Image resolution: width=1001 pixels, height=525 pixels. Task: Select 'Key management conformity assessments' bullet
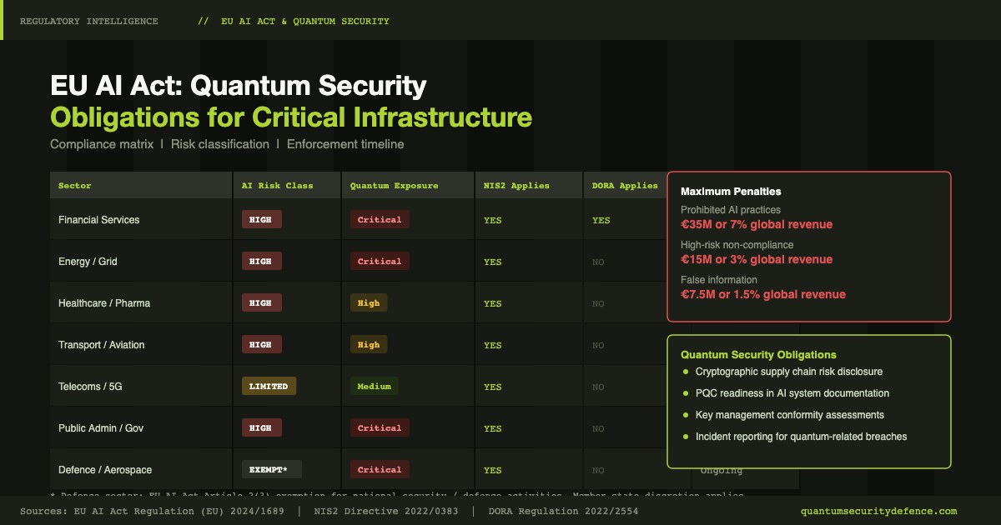pos(790,415)
